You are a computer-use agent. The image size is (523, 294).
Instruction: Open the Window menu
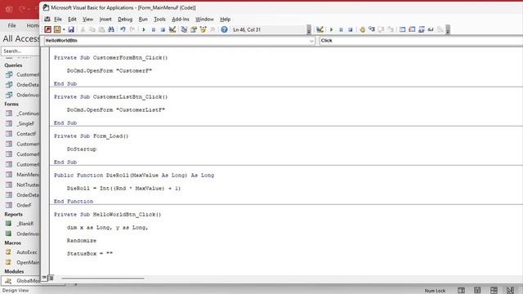pos(204,20)
